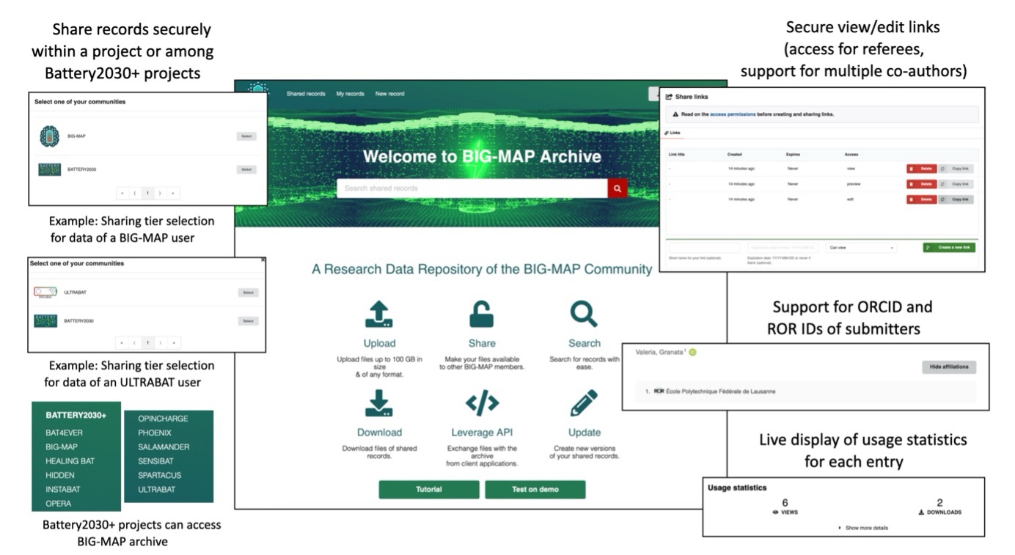
Task: Toggle Hide affiliations button
Action: click(948, 367)
